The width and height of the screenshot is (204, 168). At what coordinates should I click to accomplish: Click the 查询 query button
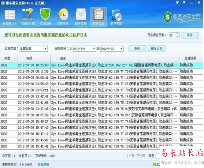tap(137, 49)
